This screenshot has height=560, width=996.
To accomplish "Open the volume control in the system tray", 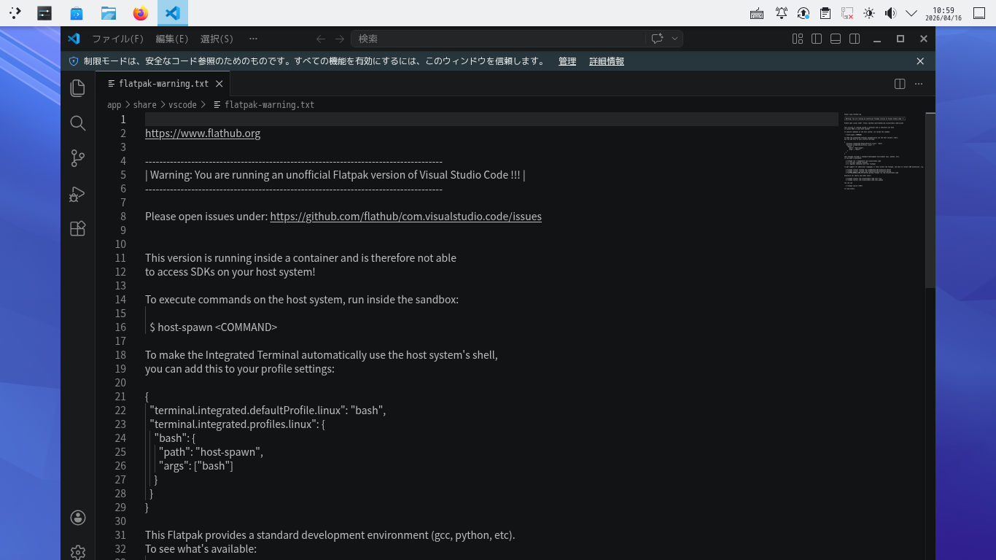I will tap(890, 13).
